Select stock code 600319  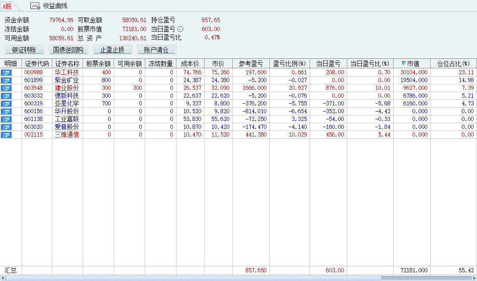click(33, 104)
